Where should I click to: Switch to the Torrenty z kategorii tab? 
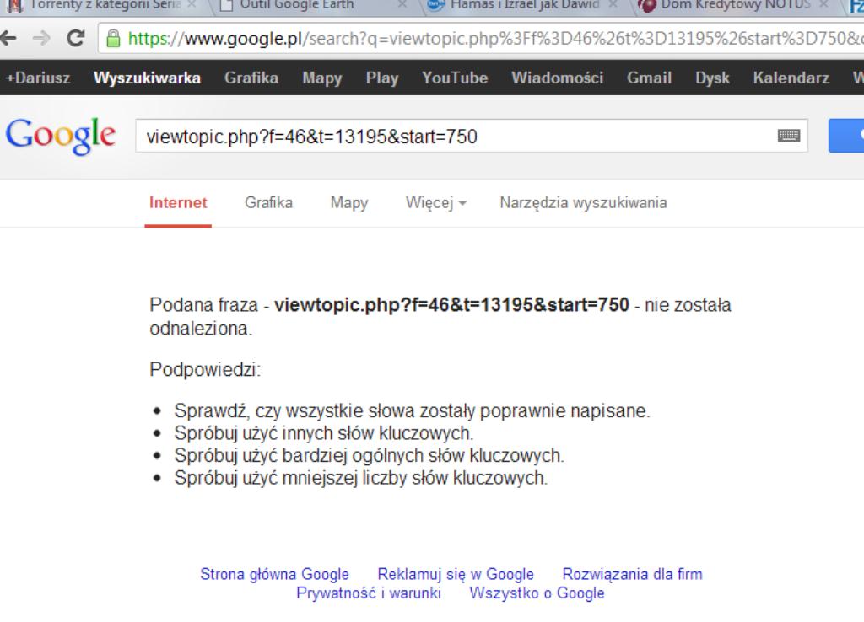click(x=97, y=4)
